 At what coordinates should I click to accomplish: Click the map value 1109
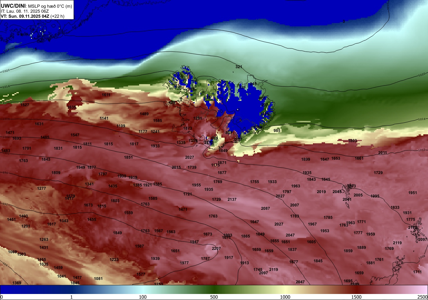click(121, 126)
